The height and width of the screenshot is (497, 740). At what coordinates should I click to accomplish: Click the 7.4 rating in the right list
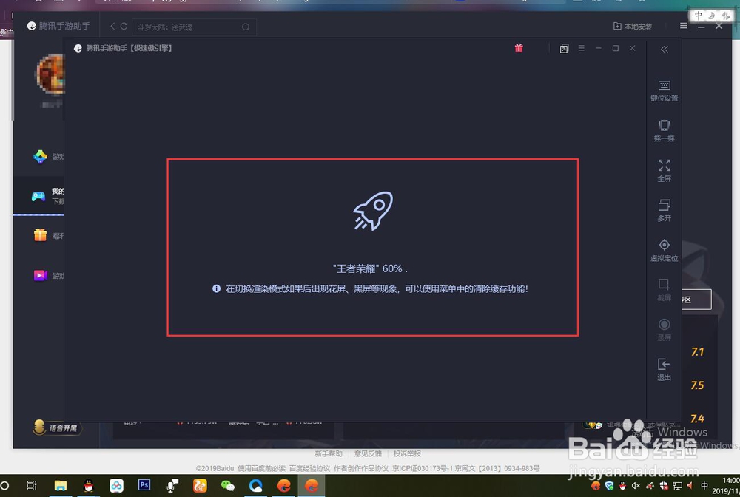(697, 419)
